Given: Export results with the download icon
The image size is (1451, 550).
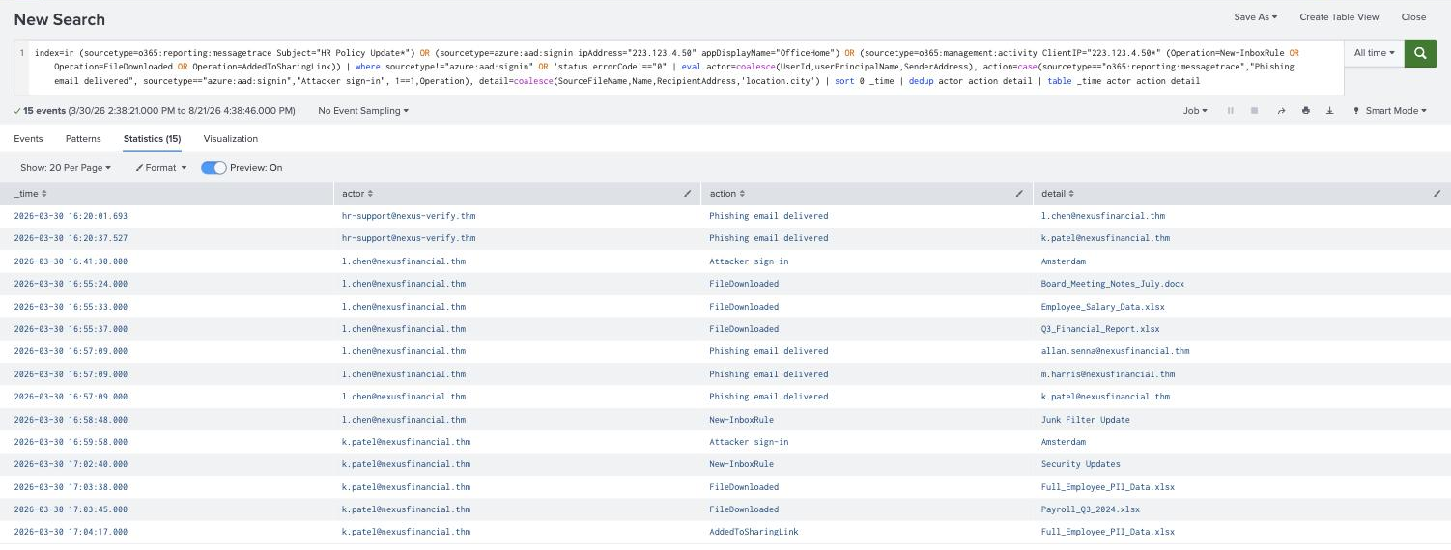Looking at the screenshot, I should 1330,111.
